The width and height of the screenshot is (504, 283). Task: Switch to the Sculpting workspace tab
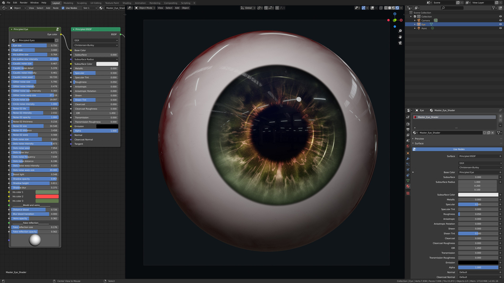pyautogui.click(x=82, y=3)
